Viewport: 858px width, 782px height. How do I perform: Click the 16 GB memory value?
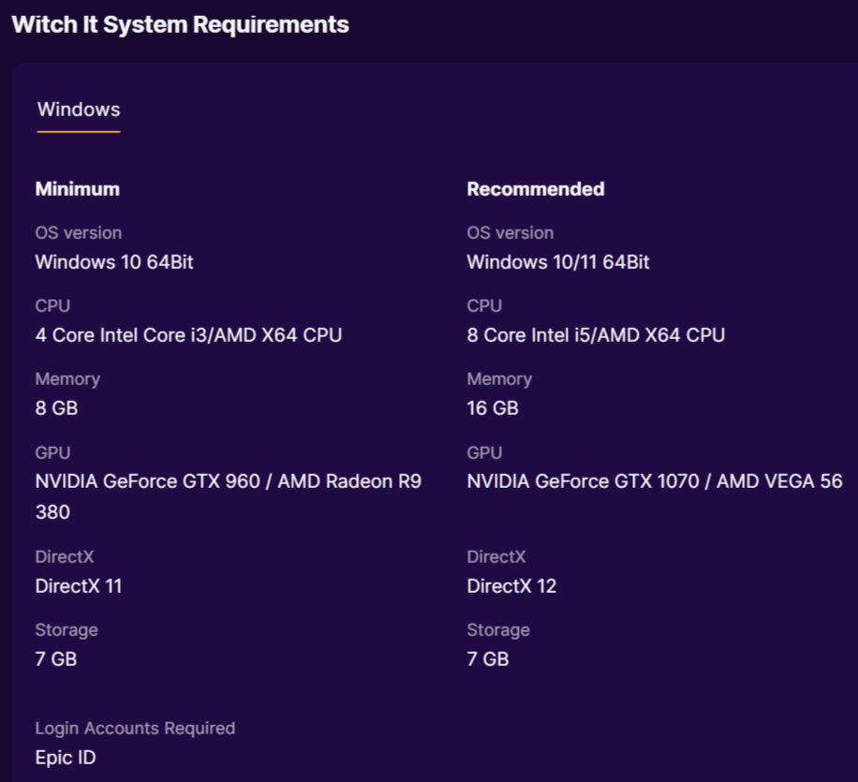[493, 408]
